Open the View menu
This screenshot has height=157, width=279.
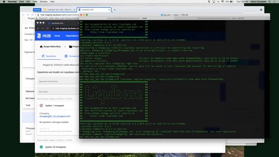pyautogui.click(x=35, y=2)
